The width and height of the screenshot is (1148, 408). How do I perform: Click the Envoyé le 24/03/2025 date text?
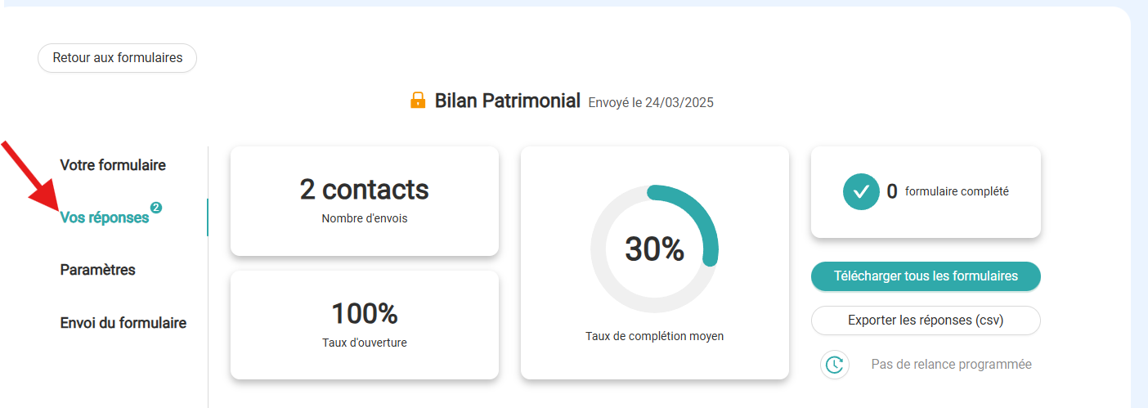point(651,103)
